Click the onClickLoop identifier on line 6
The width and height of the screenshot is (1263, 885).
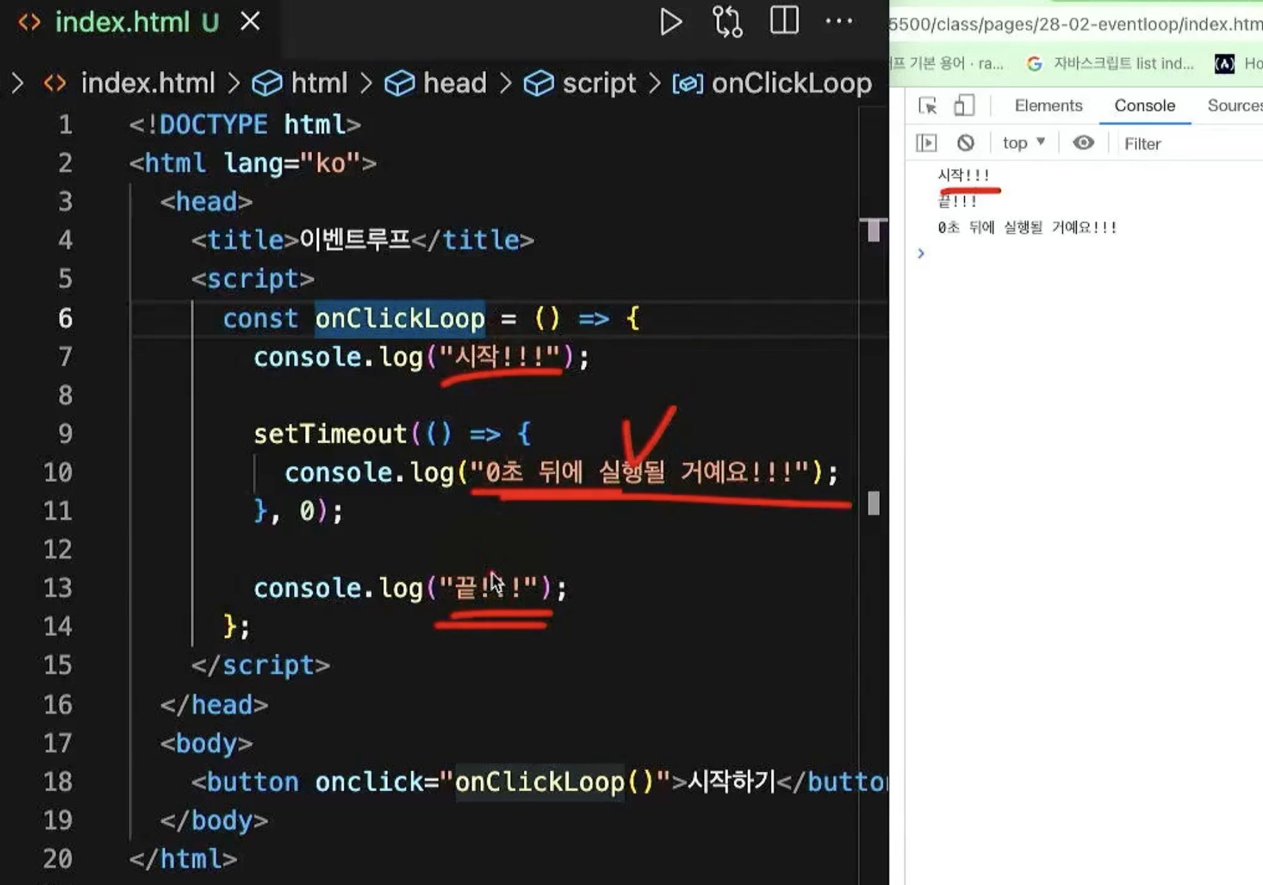click(400, 318)
